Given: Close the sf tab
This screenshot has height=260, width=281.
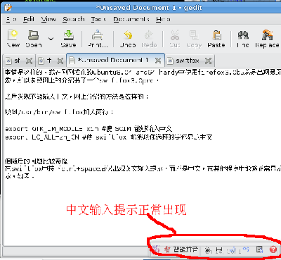Looking at the screenshot, I should [29, 61].
